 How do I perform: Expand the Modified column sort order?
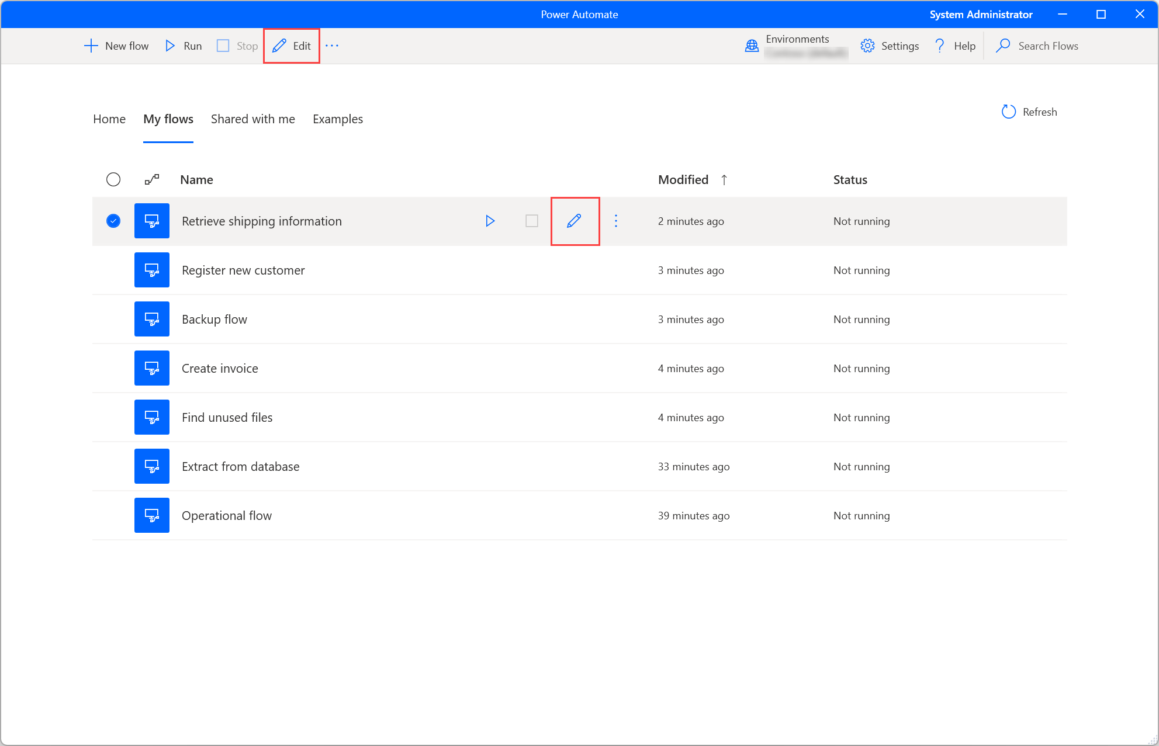click(x=724, y=180)
